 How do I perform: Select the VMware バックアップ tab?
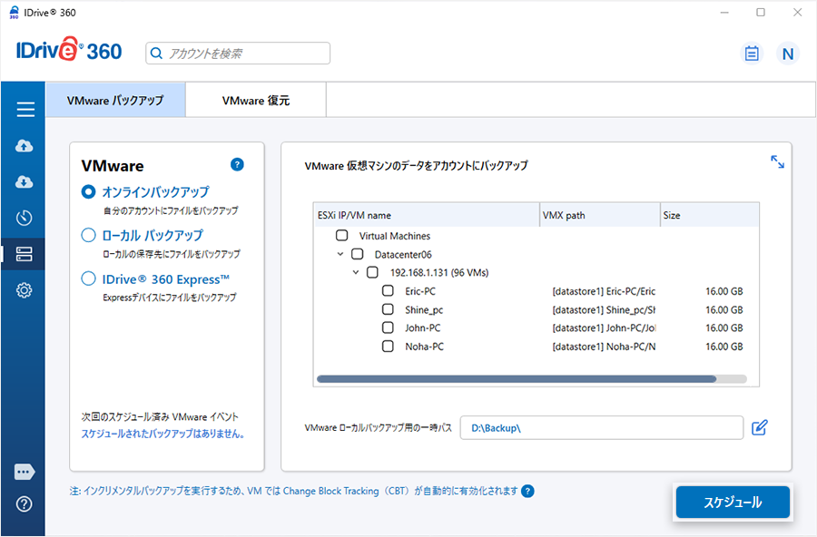(x=115, y=101)
